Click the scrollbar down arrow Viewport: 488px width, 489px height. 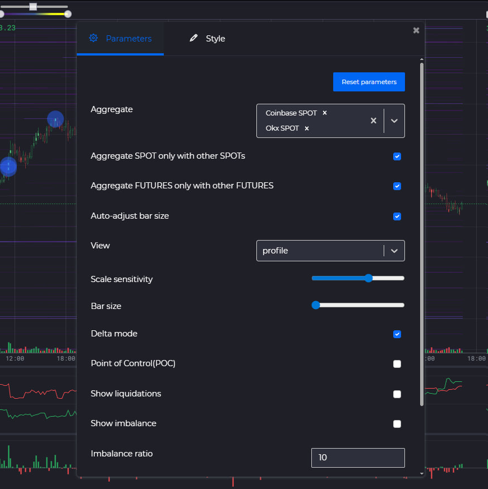pos(422,473)
